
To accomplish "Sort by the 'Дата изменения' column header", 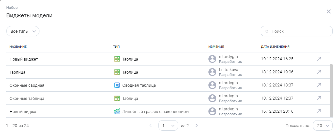I will [x=275, y=47].
